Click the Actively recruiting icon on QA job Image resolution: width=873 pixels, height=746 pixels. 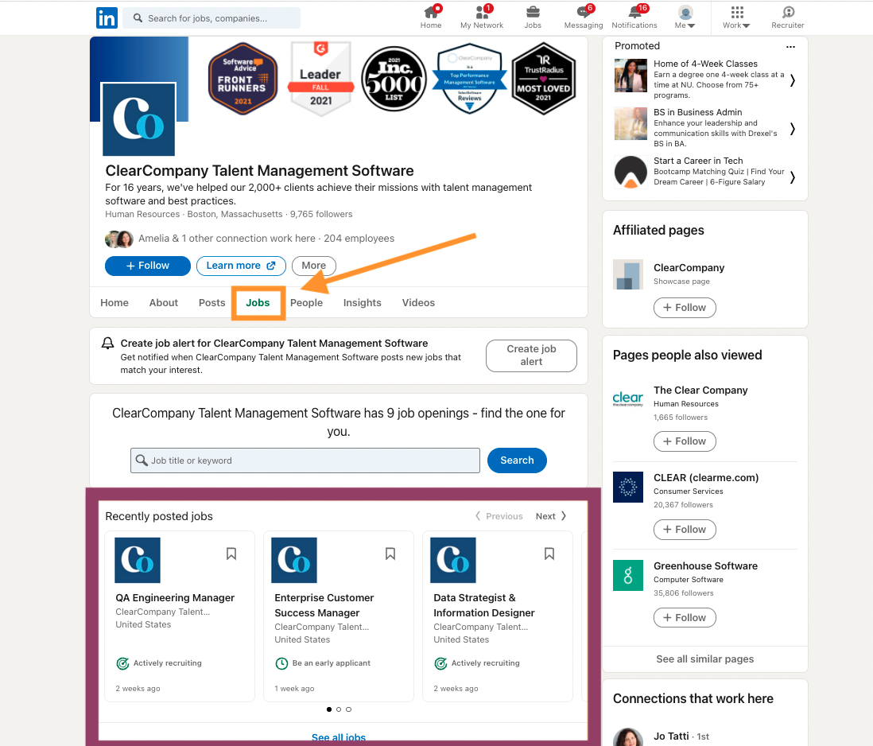click(x=122, y=663)
